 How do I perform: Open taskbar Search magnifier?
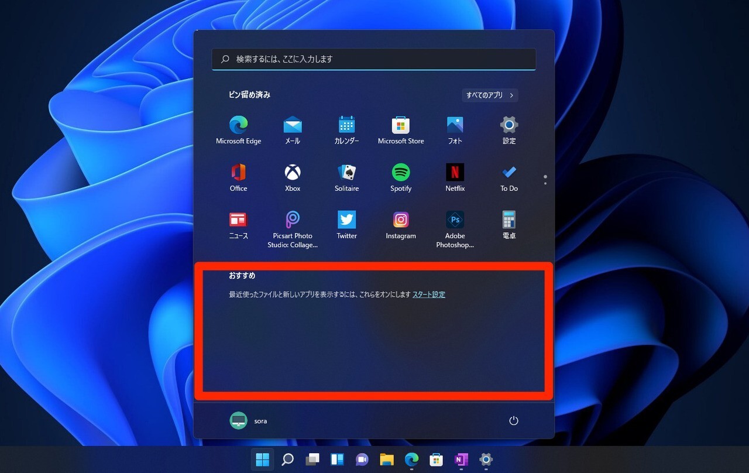click(287, 460)
